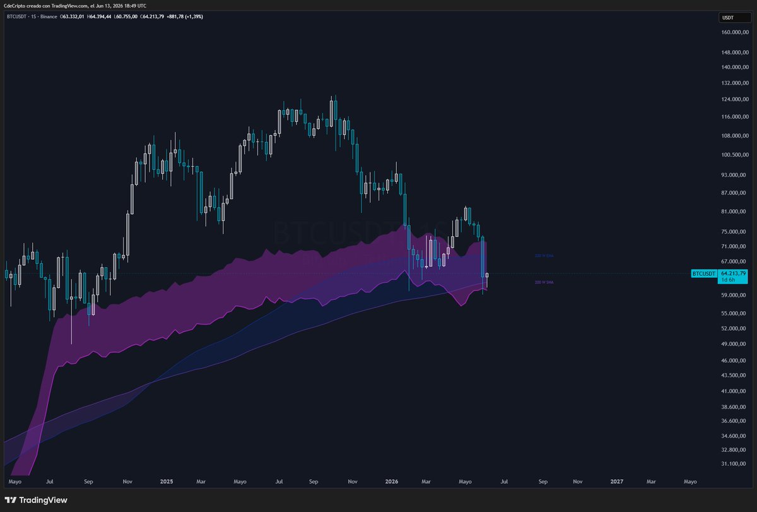This screenshot has width=757, height=512.
Task: Click the 200 W EMA line label
Action: (x=544, y=256)
